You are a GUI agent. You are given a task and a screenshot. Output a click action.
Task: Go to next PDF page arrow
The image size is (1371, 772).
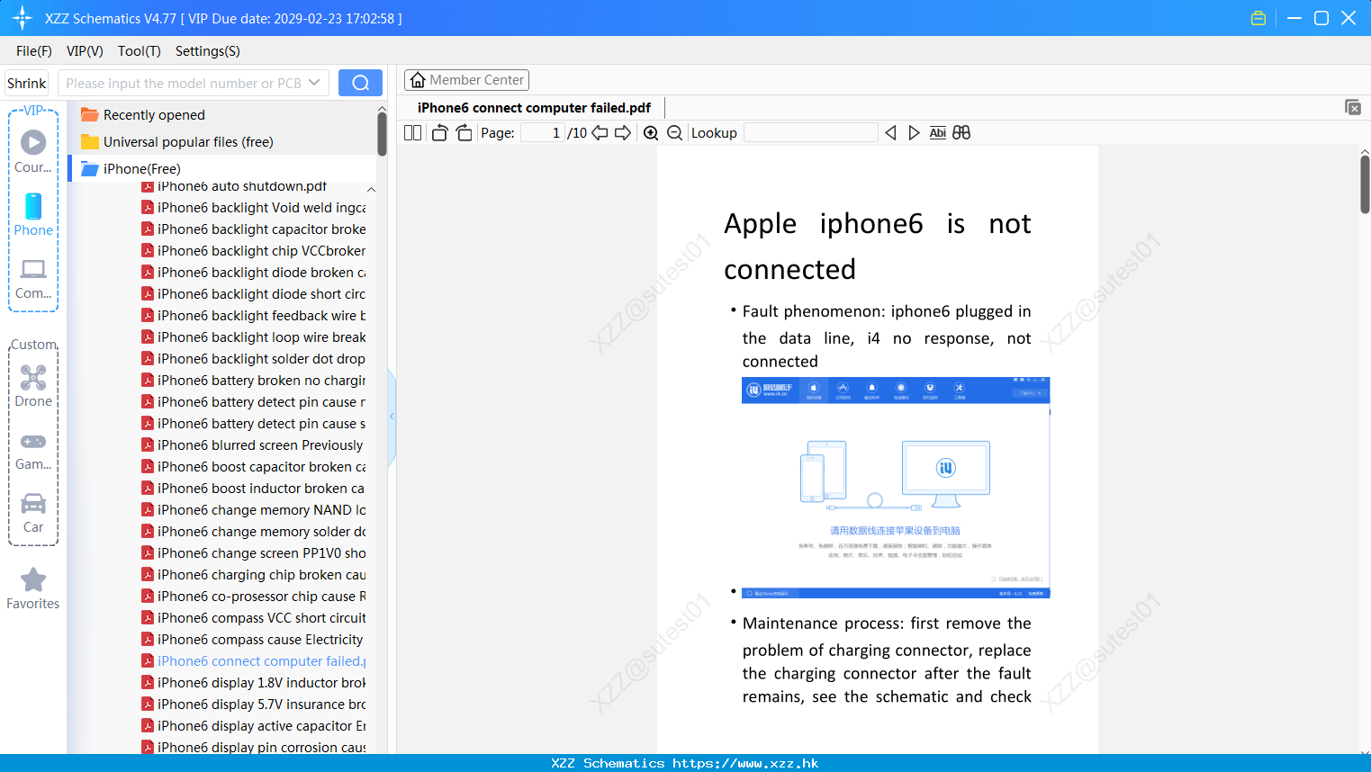(623, 133)
